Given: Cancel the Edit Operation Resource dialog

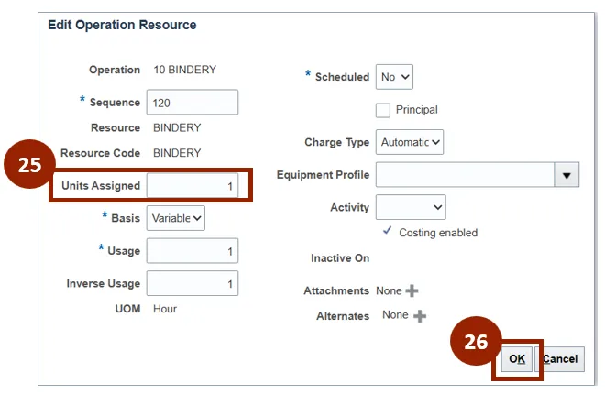Looking at the screenshot, I should 559,359.
